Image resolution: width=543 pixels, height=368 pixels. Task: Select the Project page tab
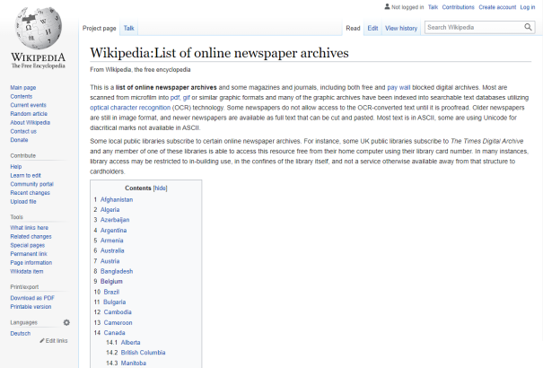pos(99,29)
